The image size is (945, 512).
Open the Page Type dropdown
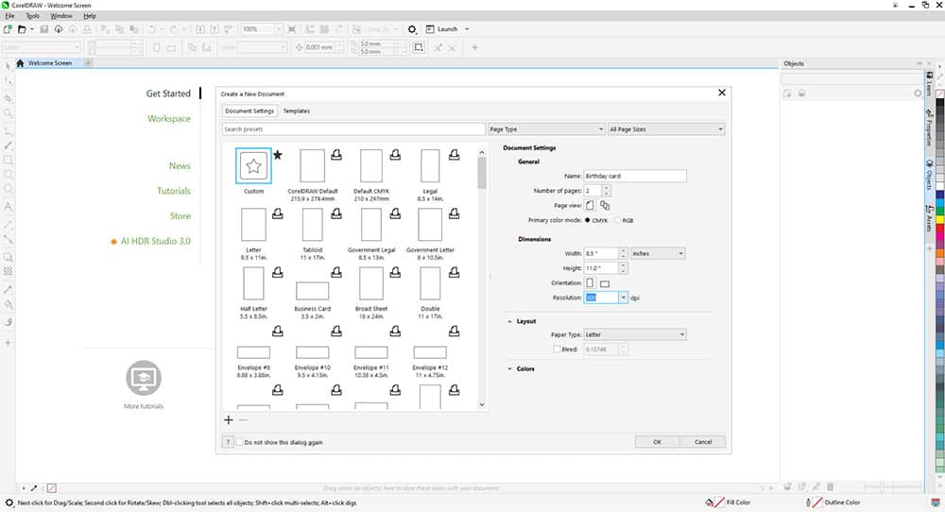[546, 128]
